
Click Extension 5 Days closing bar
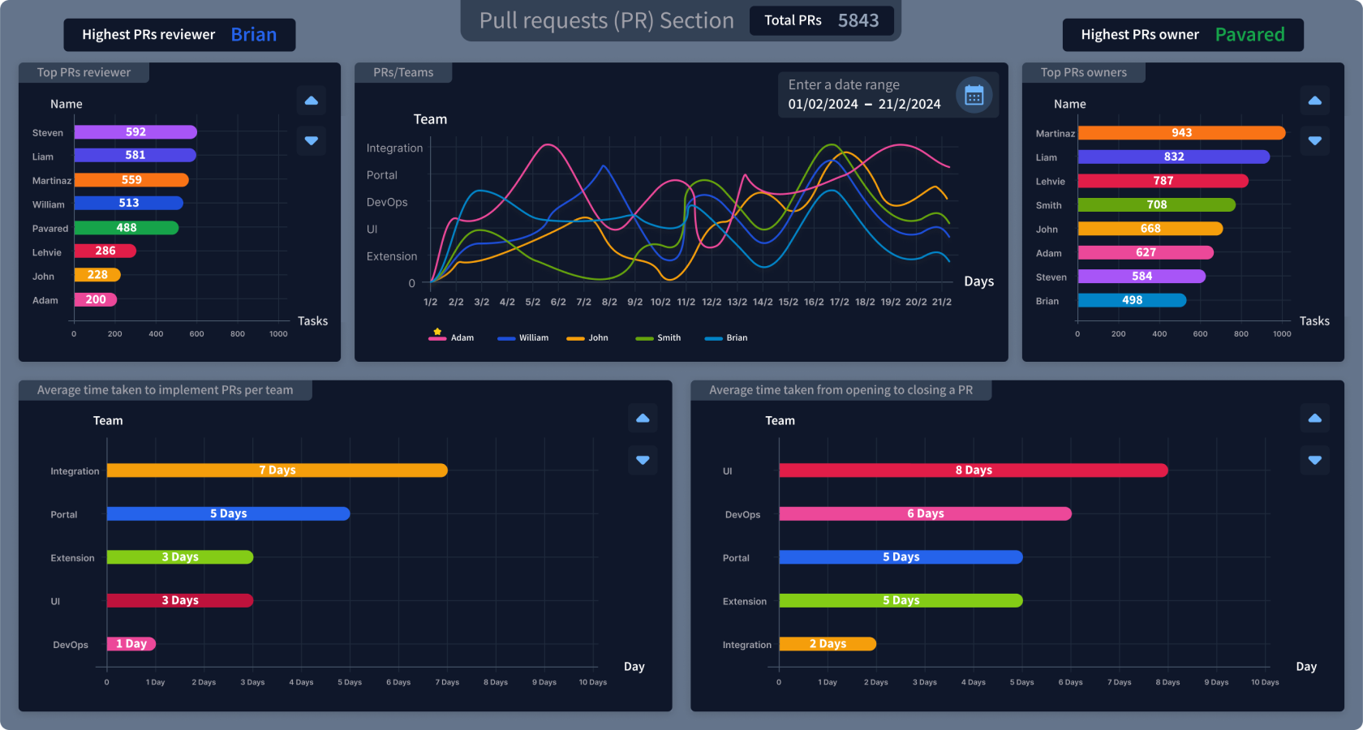pos(901,600)
